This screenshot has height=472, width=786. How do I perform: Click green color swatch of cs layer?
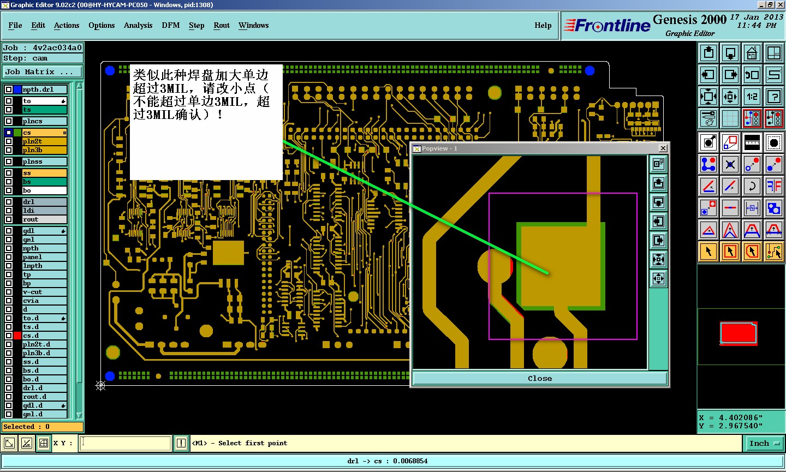click(x=17, y=133)
